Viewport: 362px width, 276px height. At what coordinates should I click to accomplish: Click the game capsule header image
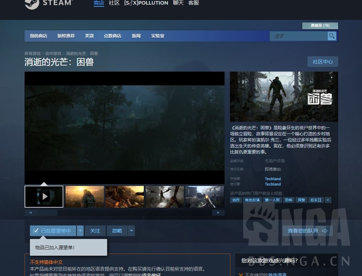click(284, 97)
